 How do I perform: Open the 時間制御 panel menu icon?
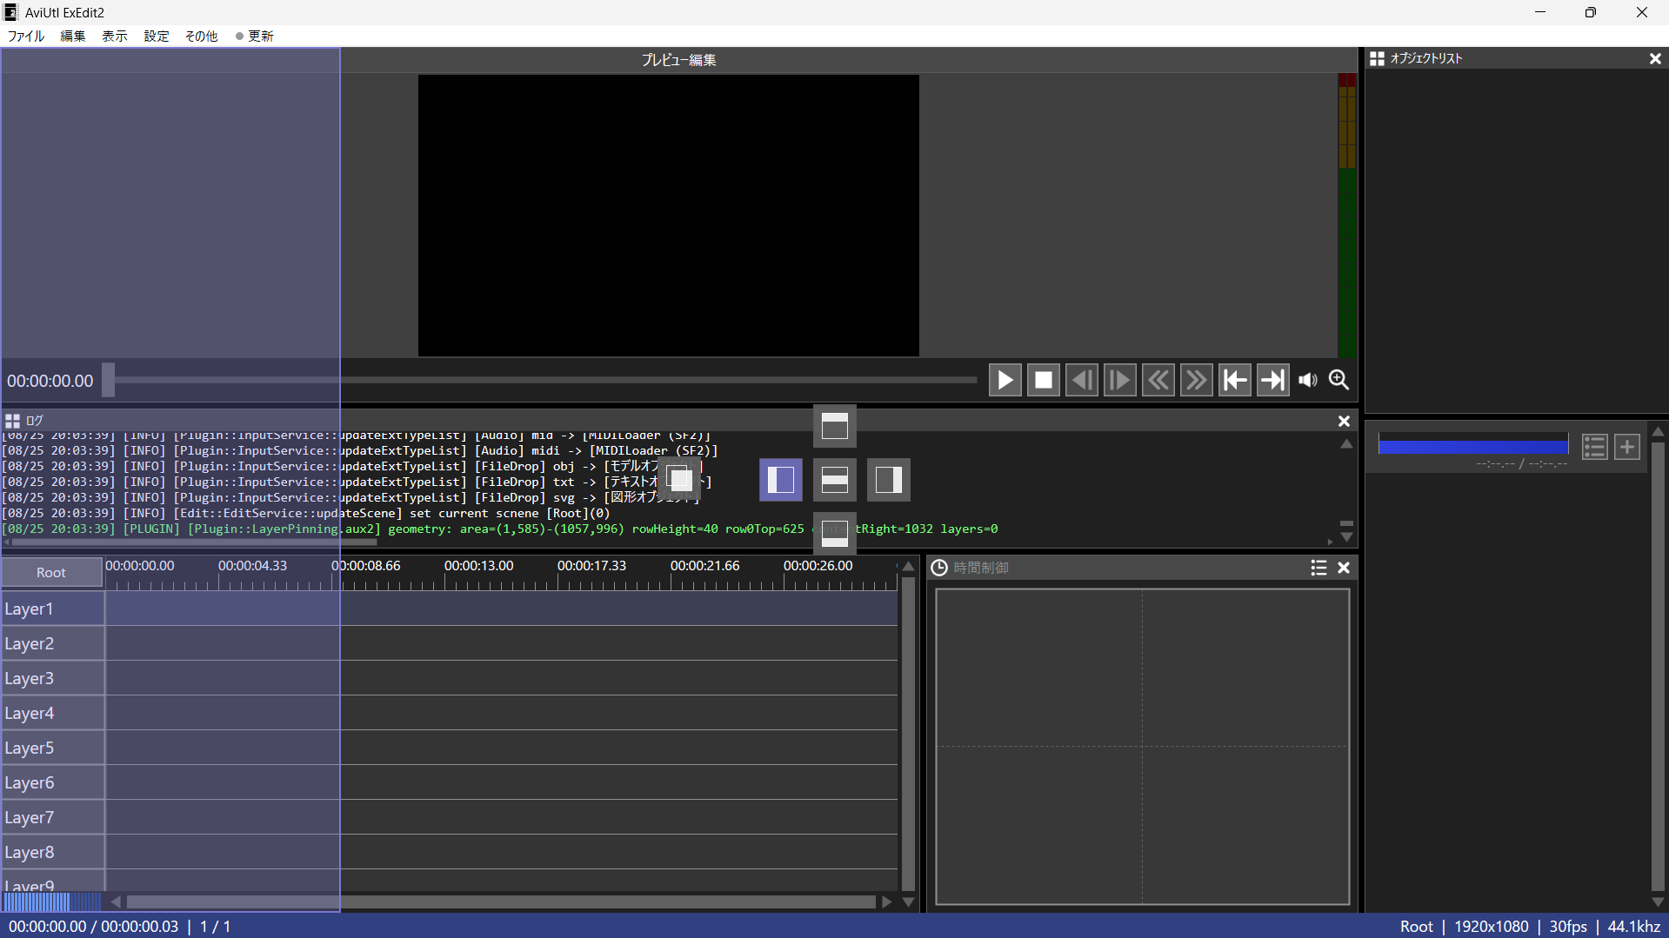[1319, 568]
